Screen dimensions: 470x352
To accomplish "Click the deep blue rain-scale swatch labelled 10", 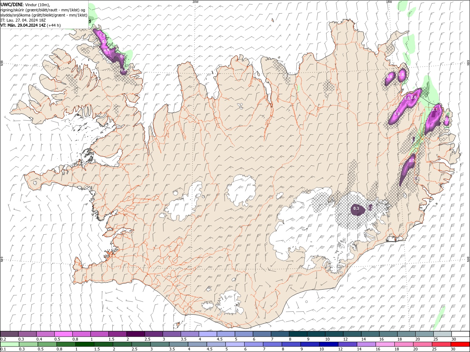I will tap(328, 344).
